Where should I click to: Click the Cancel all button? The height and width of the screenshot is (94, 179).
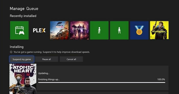[71, 59]
